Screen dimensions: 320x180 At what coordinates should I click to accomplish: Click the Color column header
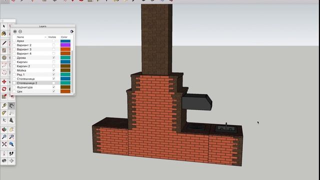(64, 37)
